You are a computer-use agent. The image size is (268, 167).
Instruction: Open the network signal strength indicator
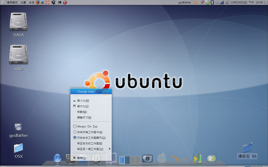click(x=222, y=3)
